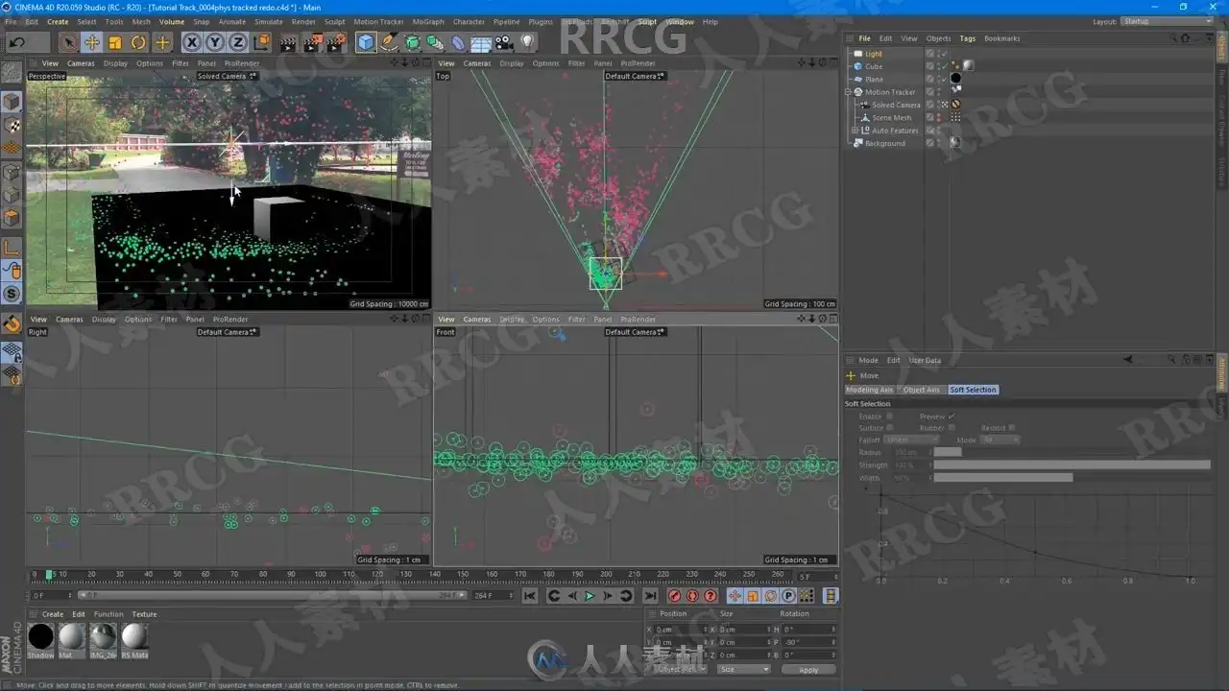1229x691 pixels.
Task: Click the Camera object icon
Action: pos(504,42)
